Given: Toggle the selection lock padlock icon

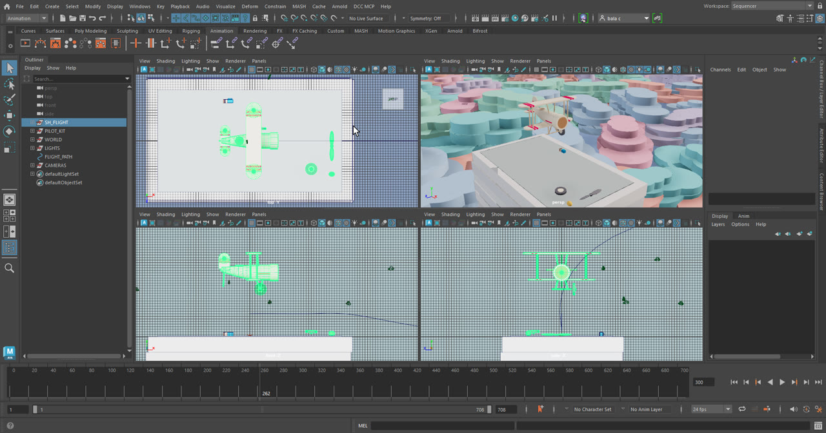Looking at the screenshot, I should (x=255, y=18).
